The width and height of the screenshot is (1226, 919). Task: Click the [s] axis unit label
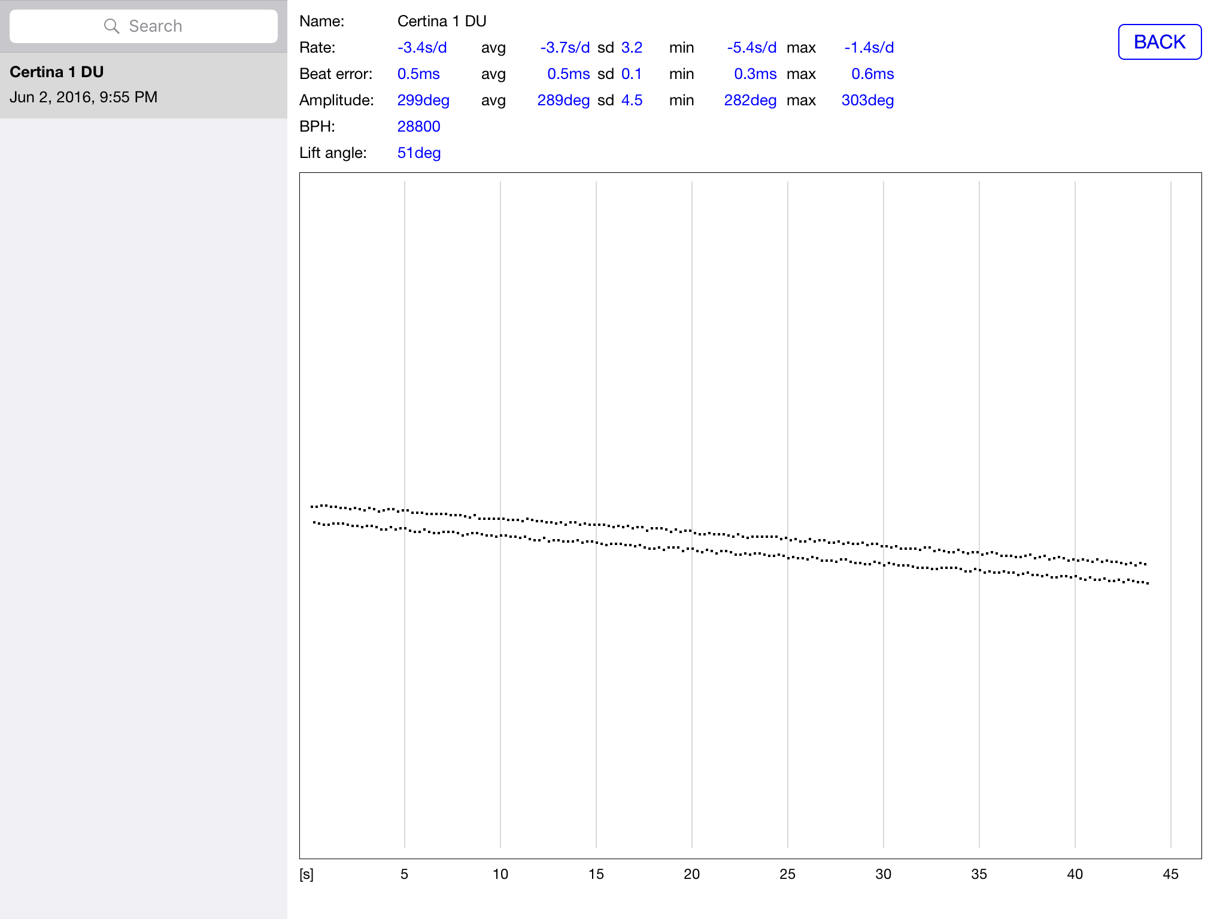[x=306, y=874]
